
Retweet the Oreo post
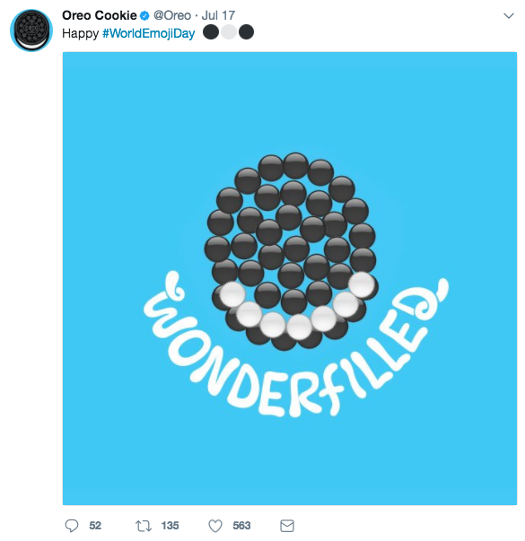point(144,526)
